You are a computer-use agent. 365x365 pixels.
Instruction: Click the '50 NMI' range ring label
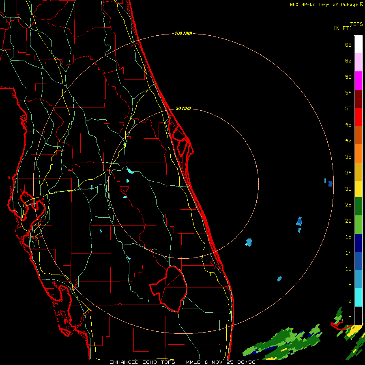pos(183,108)
